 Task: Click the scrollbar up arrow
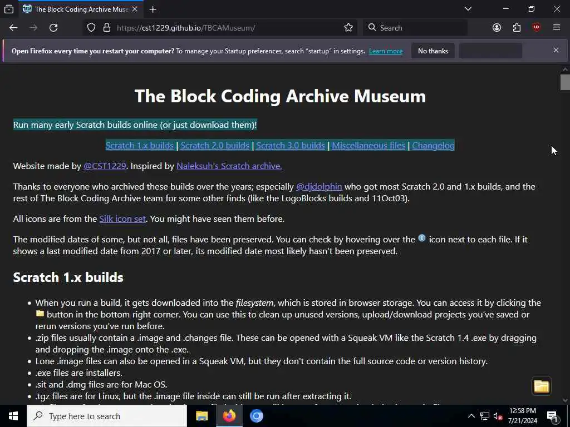pyautogui.click(x=565, y=69)
